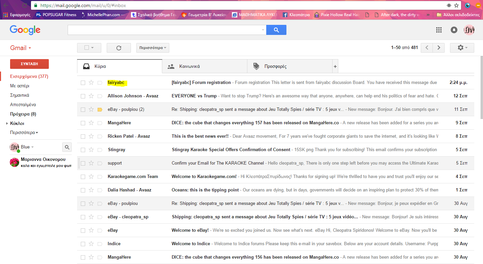
Task: Click the browser address bar URL
Action: tap(83, 5)
